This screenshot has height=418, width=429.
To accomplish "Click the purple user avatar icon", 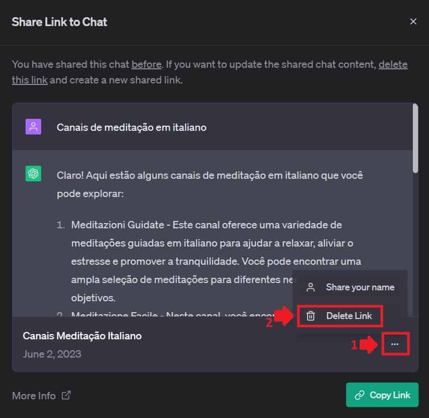I will (x=33, y=127).
